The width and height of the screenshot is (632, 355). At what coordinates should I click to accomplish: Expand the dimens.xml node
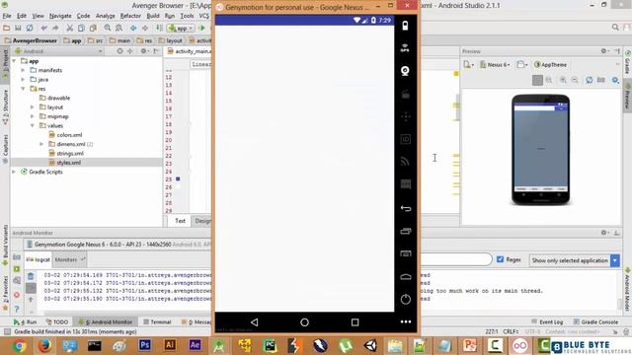click(41, 144)
